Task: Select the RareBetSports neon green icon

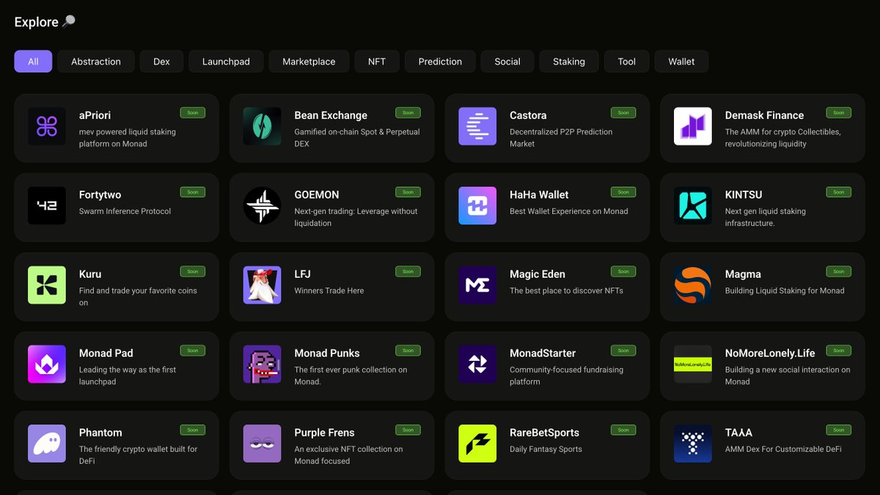Action: [x=477, y=443]
